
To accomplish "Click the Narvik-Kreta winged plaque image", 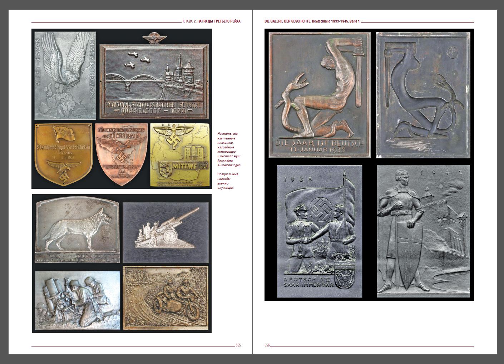I will click(x=65, y=75).
